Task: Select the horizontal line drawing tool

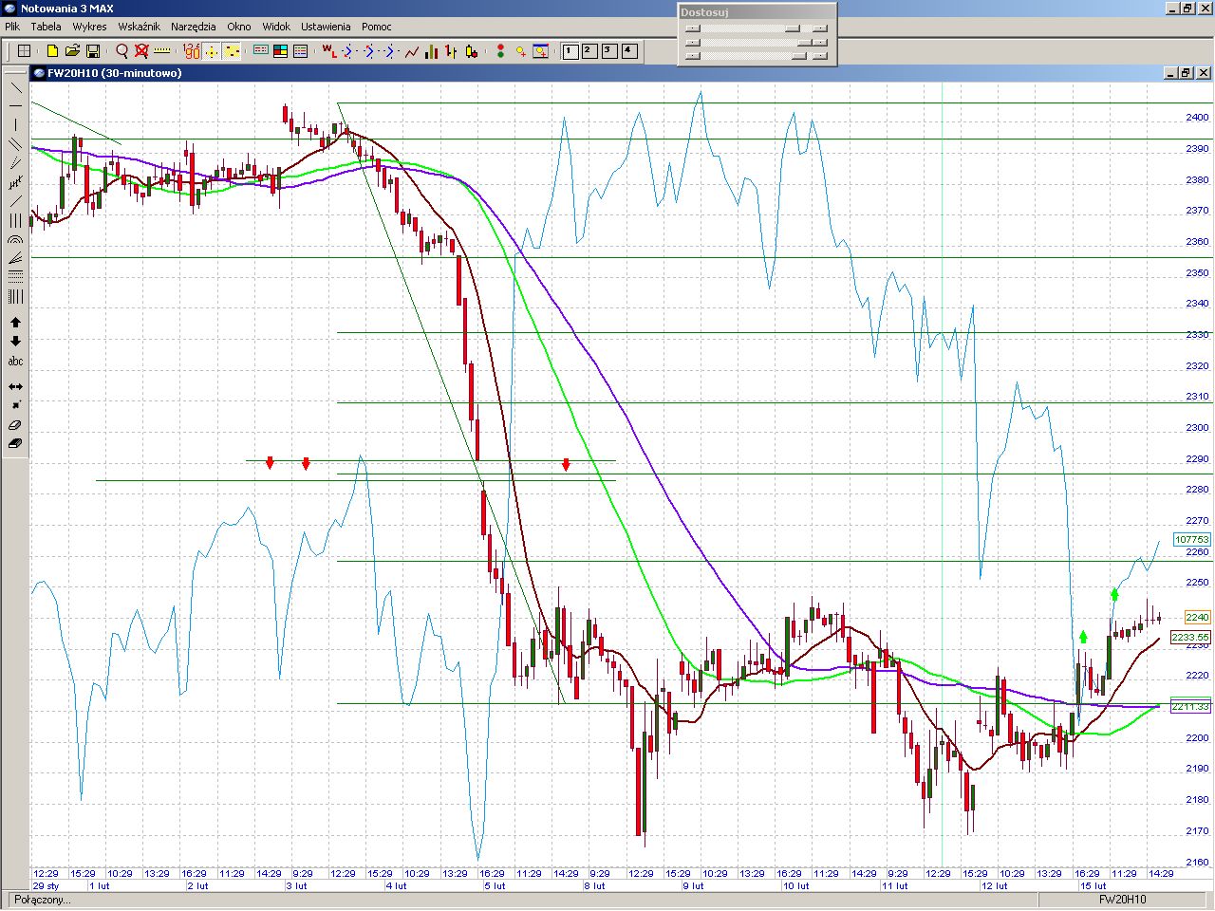Action: coord(15,105)
